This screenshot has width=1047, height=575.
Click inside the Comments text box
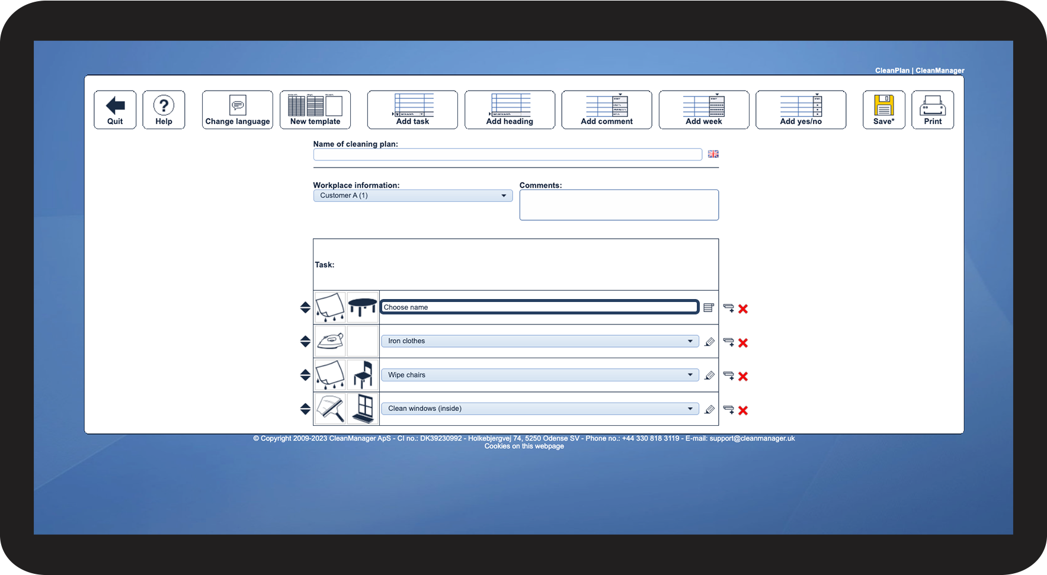(x=619, y=205)
